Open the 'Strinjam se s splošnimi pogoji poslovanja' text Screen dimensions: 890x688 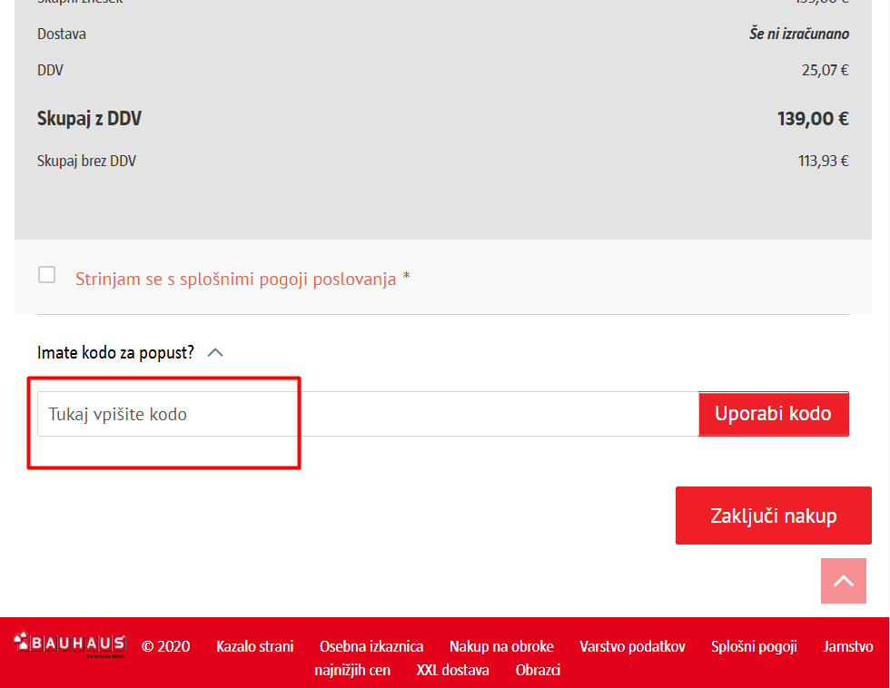[235, 280]
